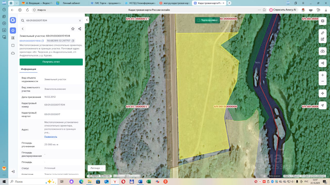The height and width of the screenshot is (185, 330).
Task: Reload the browser page
Action: [x=27, y=10]
